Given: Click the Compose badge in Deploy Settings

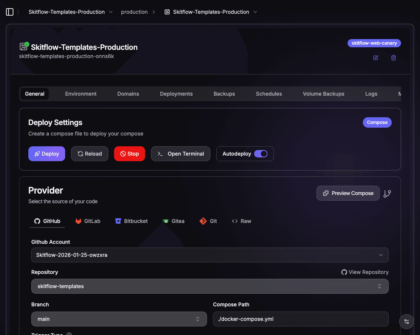Looking at the screenshot, I should (x=377, y=122).
